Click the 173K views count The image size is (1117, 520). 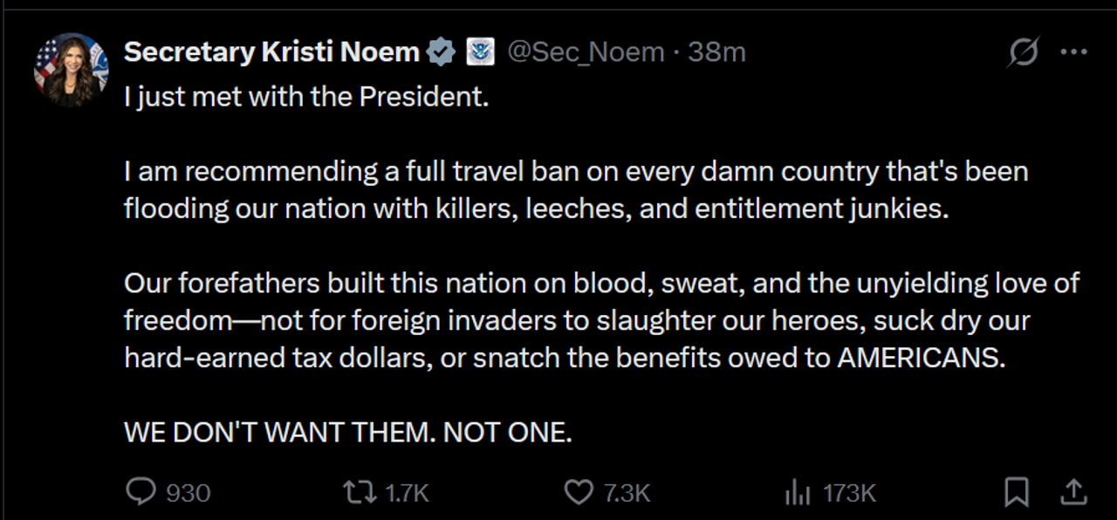849,493
